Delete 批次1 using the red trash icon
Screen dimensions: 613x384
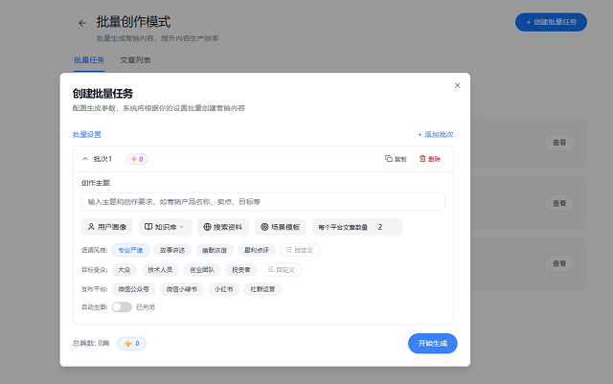[430, 159]
